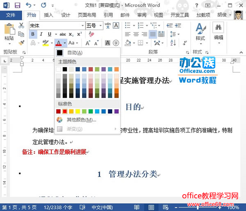Image resolution: width=246 pixels, height=211 pixels.
Task: Click the Enclose Characters circle icon
Action: pyautogui.click(x=116, y=43)
